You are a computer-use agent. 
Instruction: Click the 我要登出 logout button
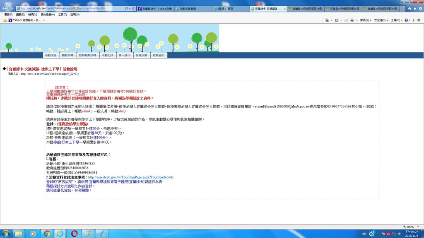point(158,55)
